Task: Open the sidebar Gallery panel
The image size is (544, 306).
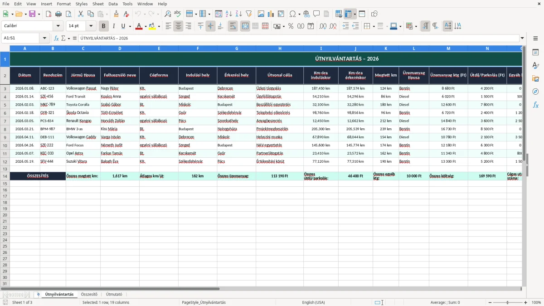Action: click(535, 79)
